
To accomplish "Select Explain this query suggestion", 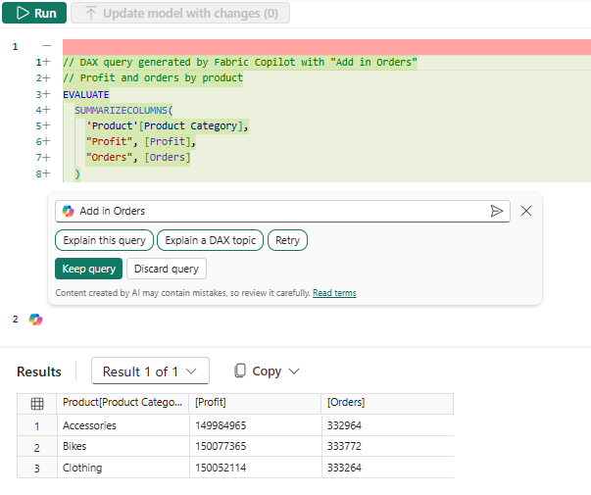I will pos(104,240).
